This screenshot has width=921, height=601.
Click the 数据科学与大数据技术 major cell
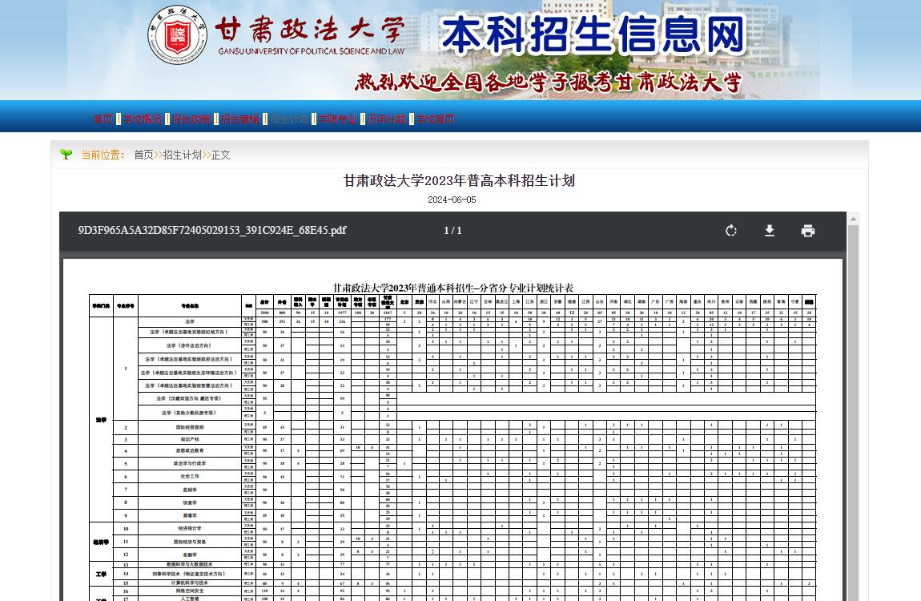click(x=190, y=564)
